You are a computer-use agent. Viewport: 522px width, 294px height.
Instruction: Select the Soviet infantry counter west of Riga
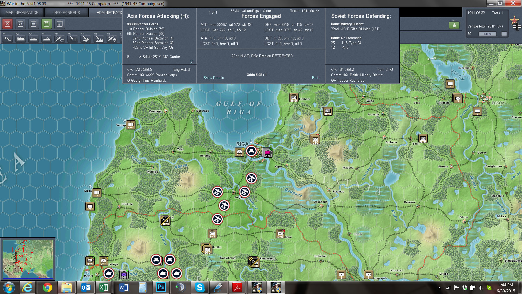(x=240, y=152)
